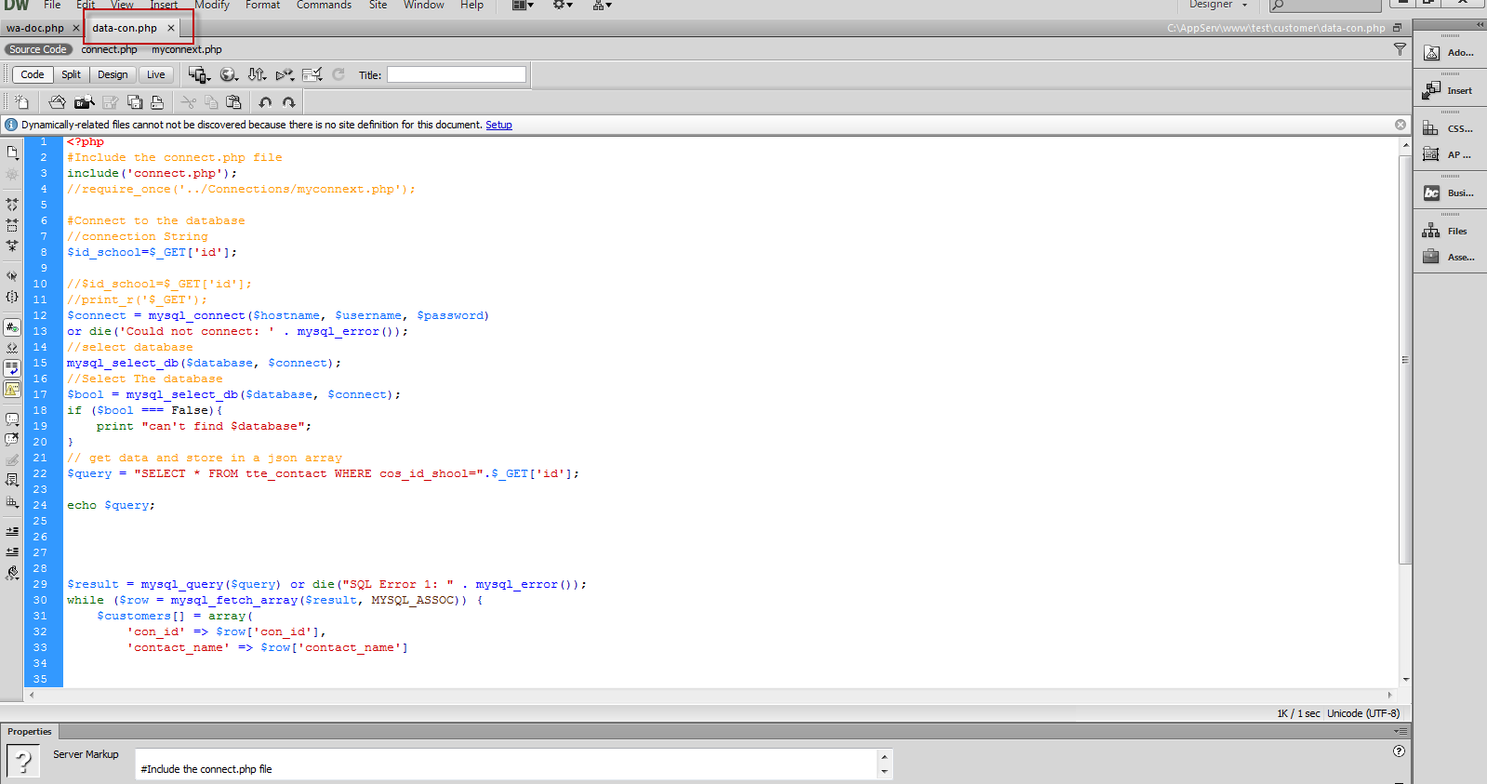Browse in Bridge icon in toolbar
Image resolution: width=1487 pixels, height=784 pixels.
click(x=85, y=102)
